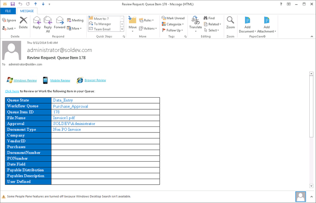Viewport: 316px width, 203px height.
Task: Select the Team Email quick step
Action: [104, 29]
